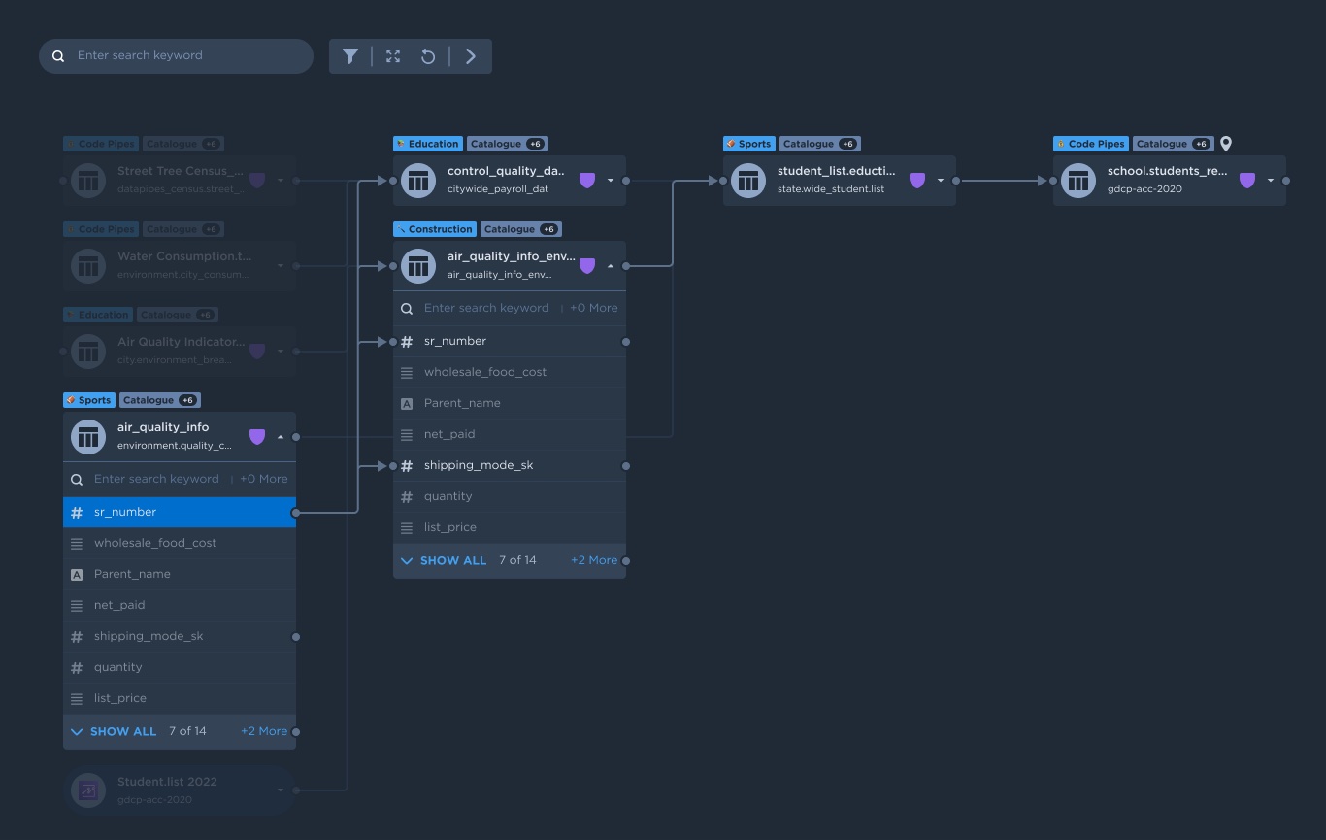Viewport: 1326px width, 840px height.
Task: Click the main search keyword field
Action: [176, 56]
